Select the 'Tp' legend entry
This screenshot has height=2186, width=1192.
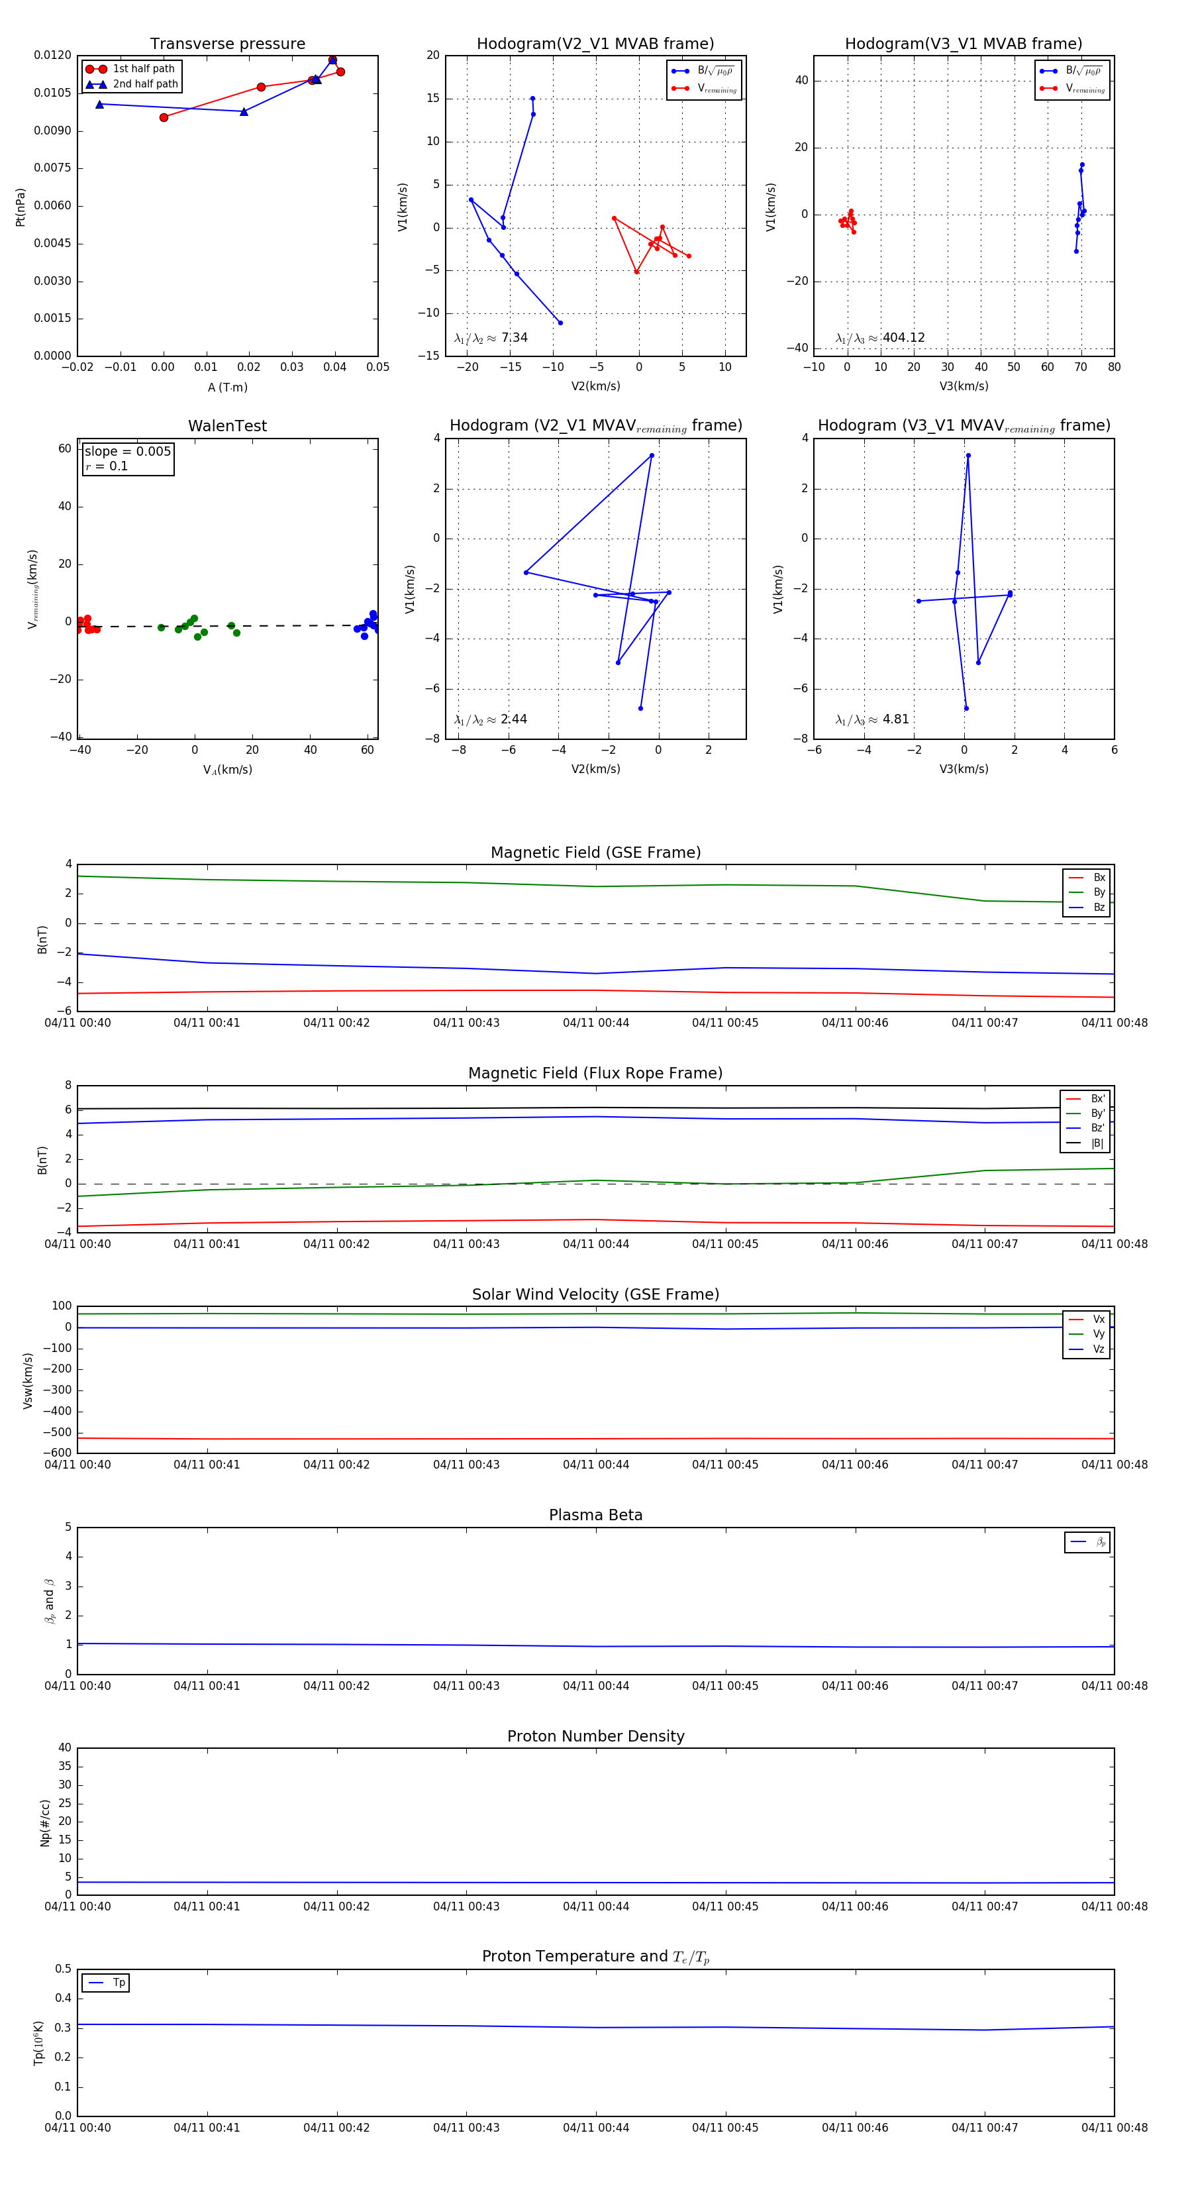(106, 1983)
